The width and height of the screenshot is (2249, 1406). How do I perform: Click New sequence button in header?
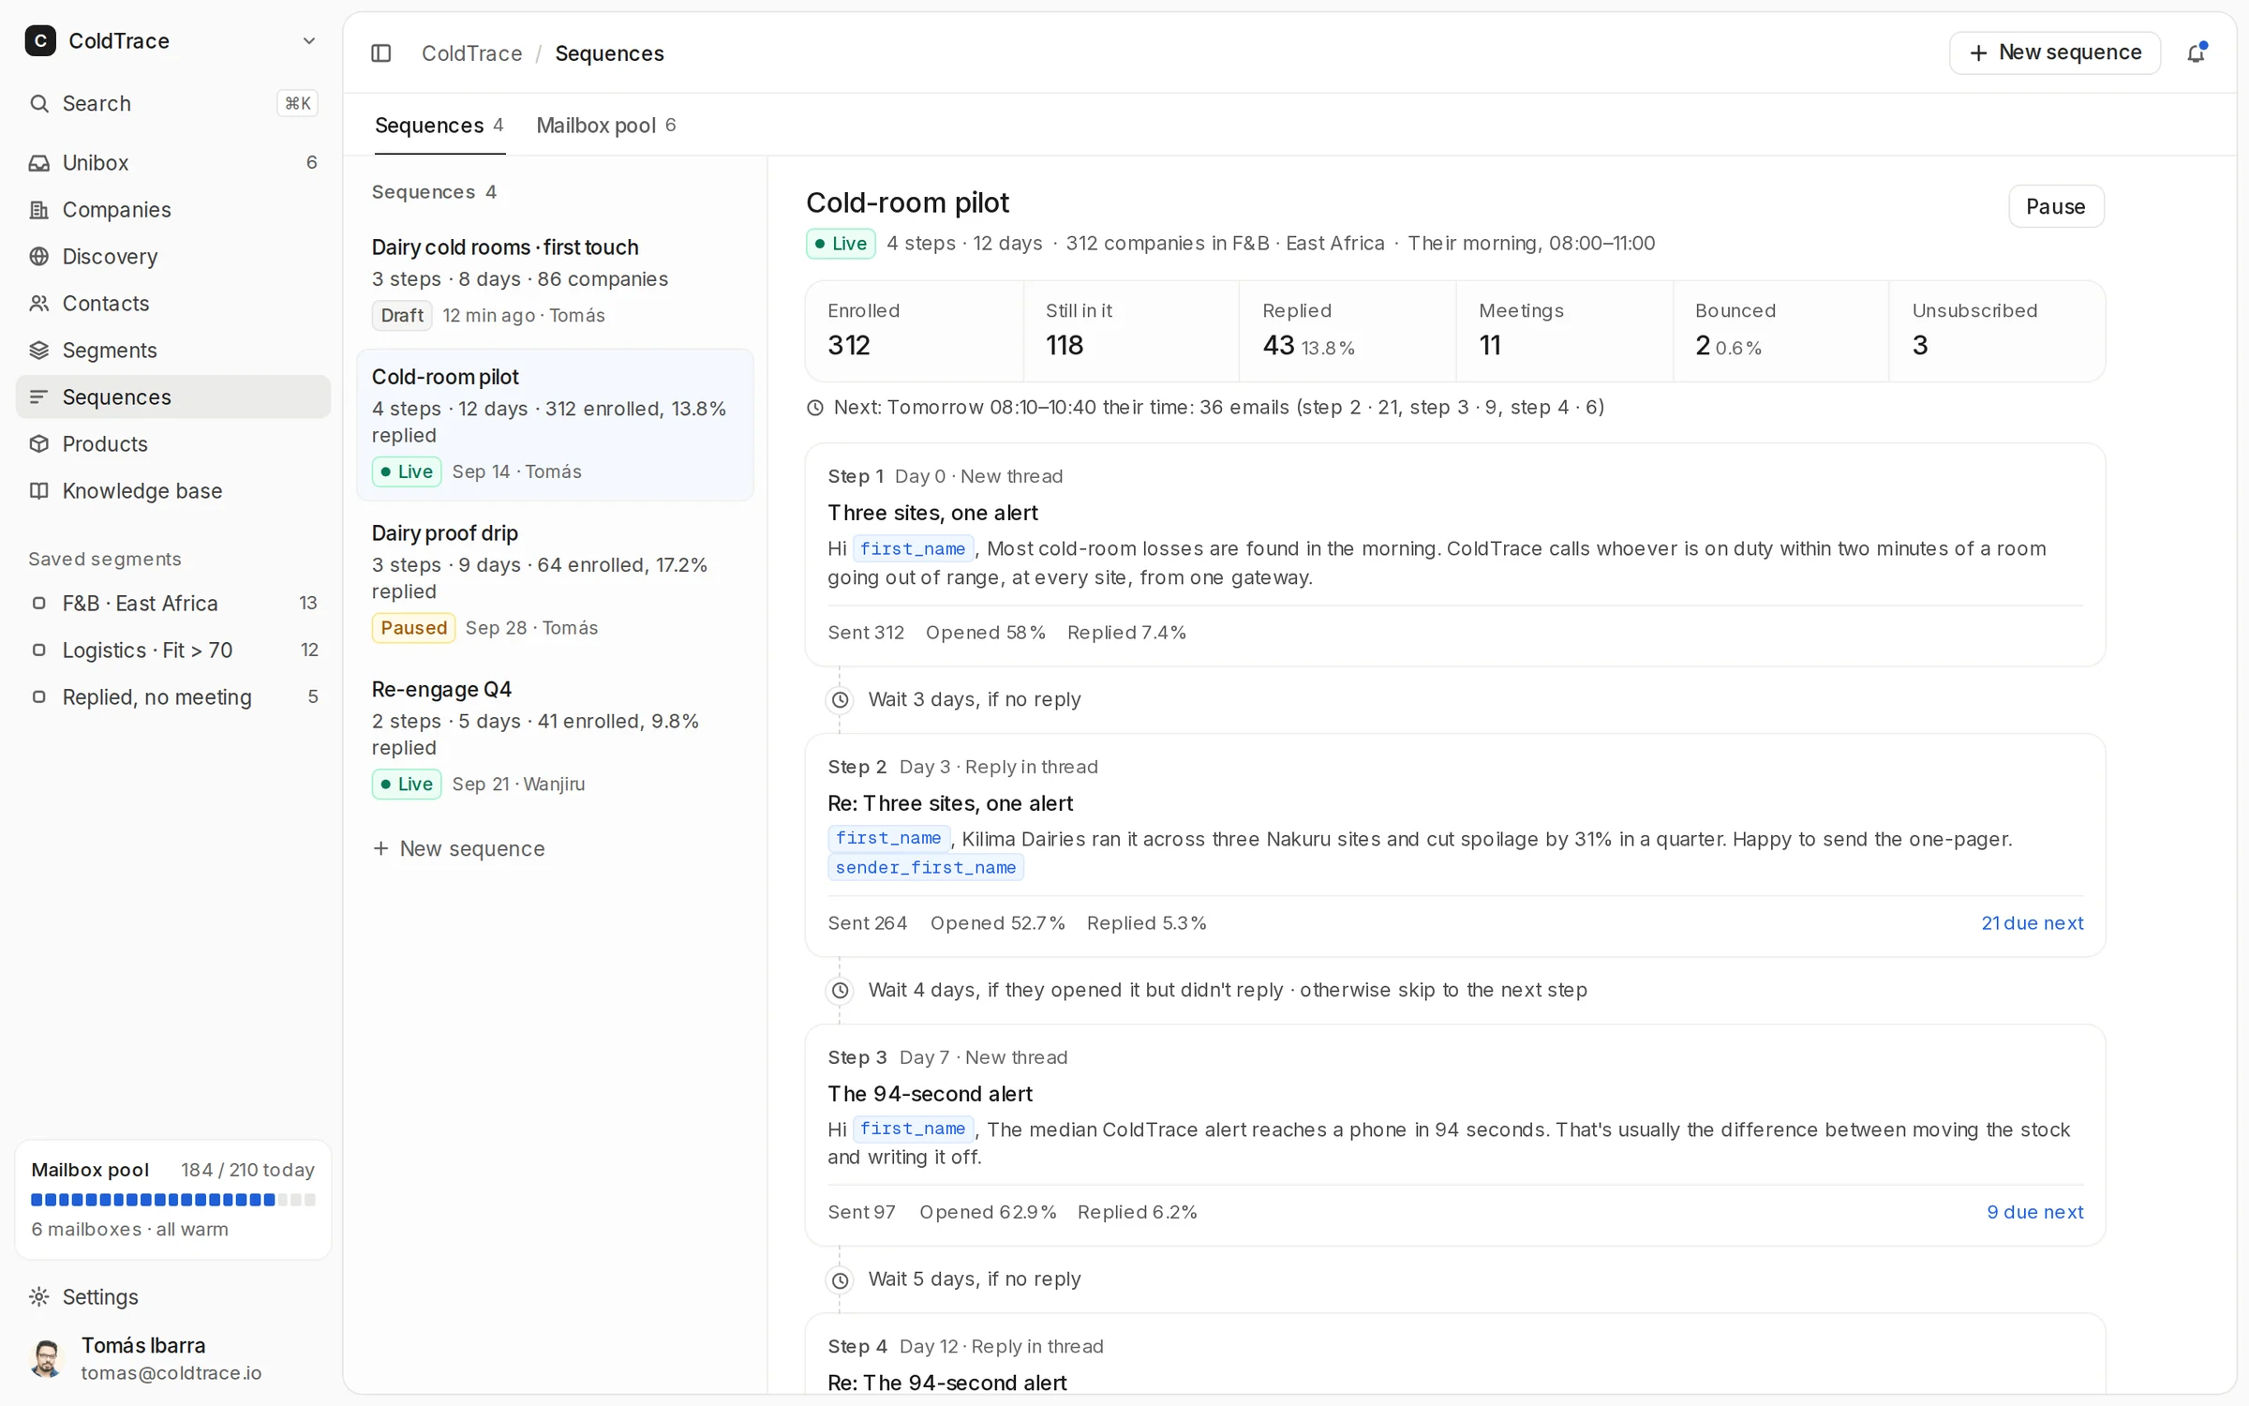click(2055, 52)
